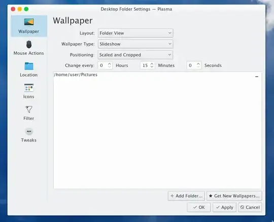The image size is (274, 222).
Task: Decrease the Seconds value
Action: (198, 67)
